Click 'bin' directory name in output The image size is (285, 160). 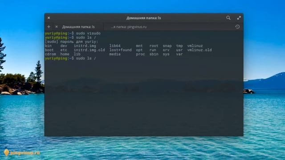coord(48,46)
